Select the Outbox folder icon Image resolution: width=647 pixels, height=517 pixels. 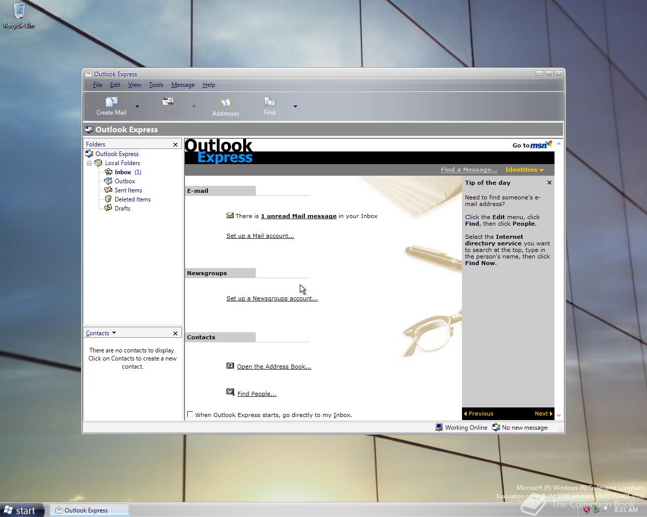[x=108, y=181]
